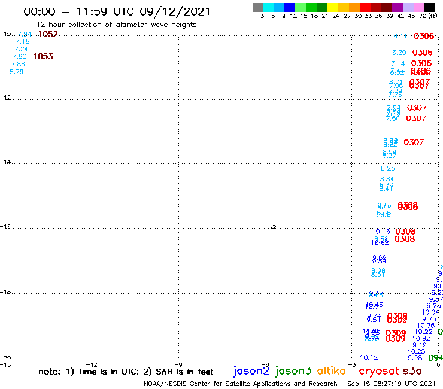The height and width of the screenshot is (389, 443).
Task: Pick the orange swatch in the legend
Action: [354, 7]
